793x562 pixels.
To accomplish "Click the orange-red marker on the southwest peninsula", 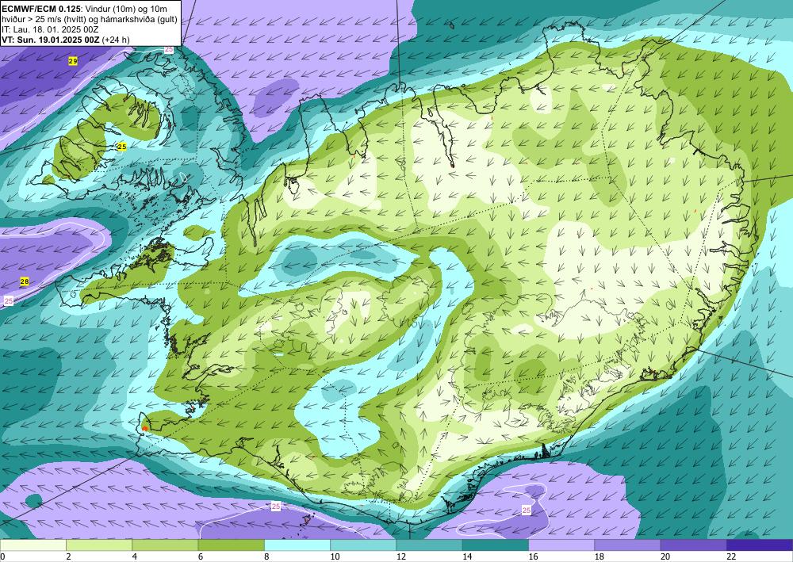I will [145, 429].
